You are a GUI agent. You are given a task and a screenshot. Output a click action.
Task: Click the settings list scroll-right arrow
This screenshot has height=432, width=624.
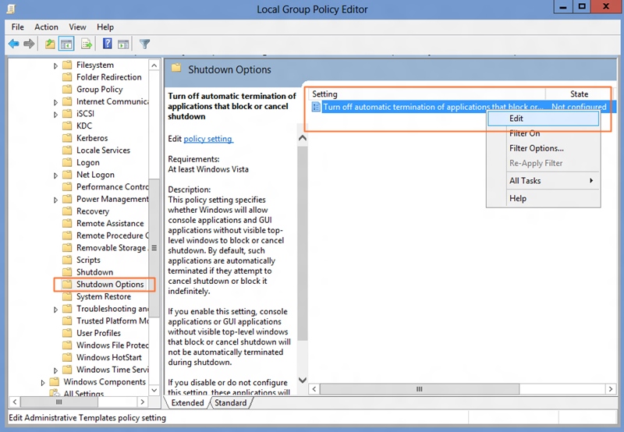[x=611, y=389]
